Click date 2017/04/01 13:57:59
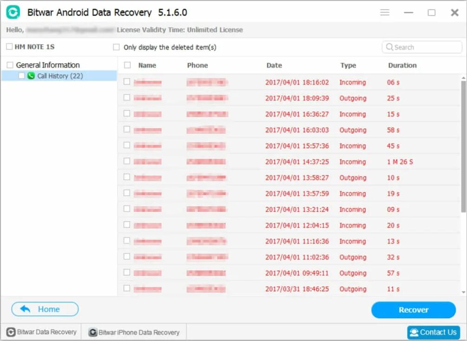This screenshot has width=467, height=341. tap(297, 193)
